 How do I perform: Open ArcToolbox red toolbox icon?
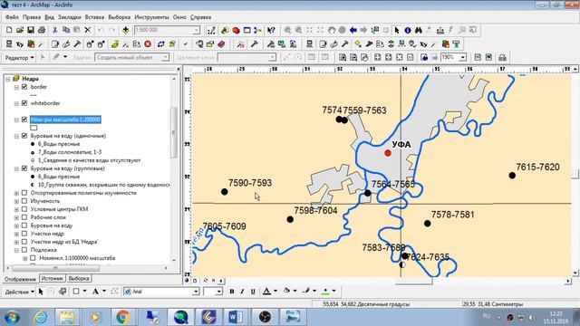(x=236, y=30)
